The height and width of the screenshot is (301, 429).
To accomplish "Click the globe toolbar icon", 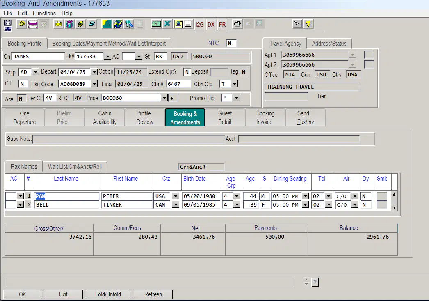I will [x=118, y=24].
